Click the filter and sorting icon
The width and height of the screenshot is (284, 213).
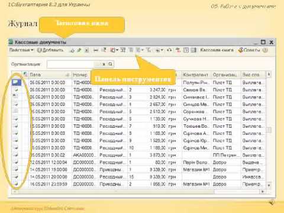coord(123,50)
